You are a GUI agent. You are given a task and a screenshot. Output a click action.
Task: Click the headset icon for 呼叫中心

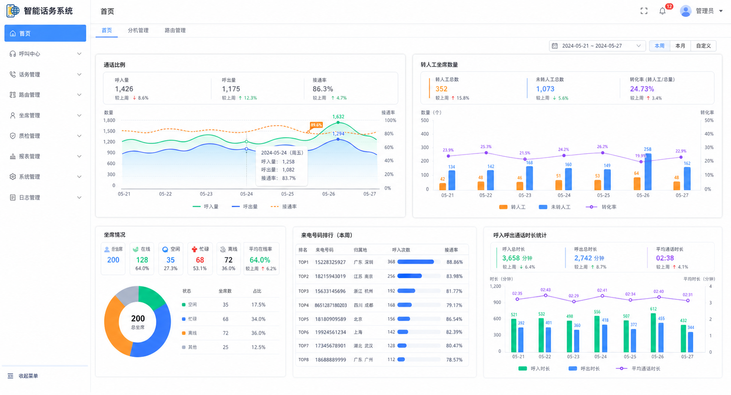pyautogui.click(x=12, y=54)
